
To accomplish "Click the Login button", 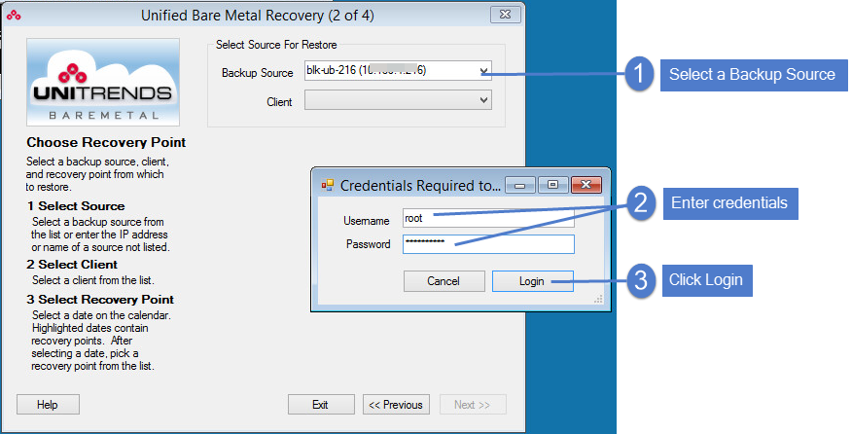I will click(533, 281).
